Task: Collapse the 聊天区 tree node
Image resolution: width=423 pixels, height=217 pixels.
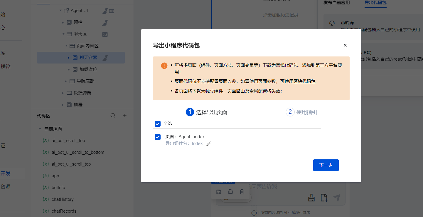Action: tap(63, 34)
